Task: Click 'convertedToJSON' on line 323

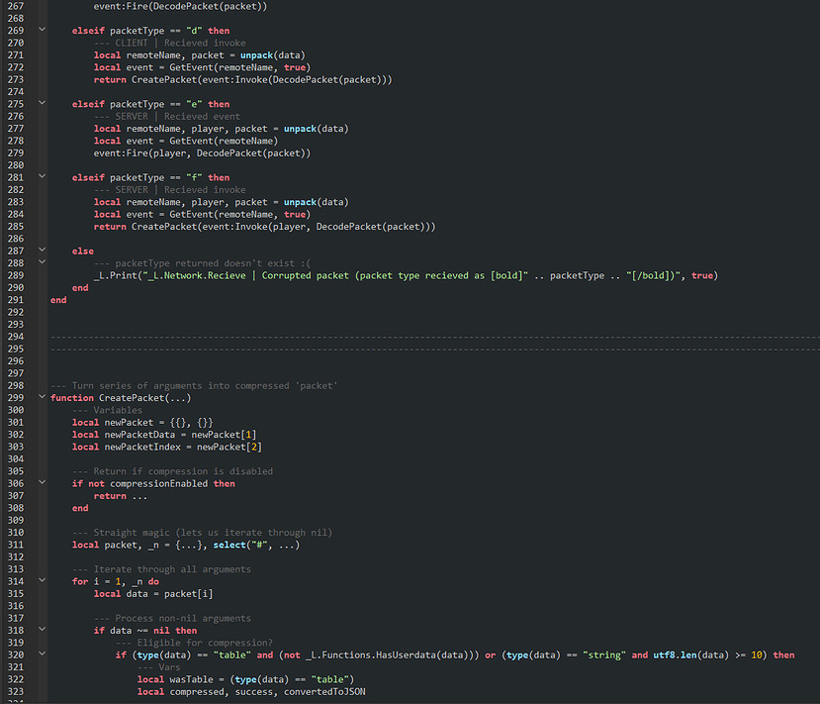Action: coord(324,691)
